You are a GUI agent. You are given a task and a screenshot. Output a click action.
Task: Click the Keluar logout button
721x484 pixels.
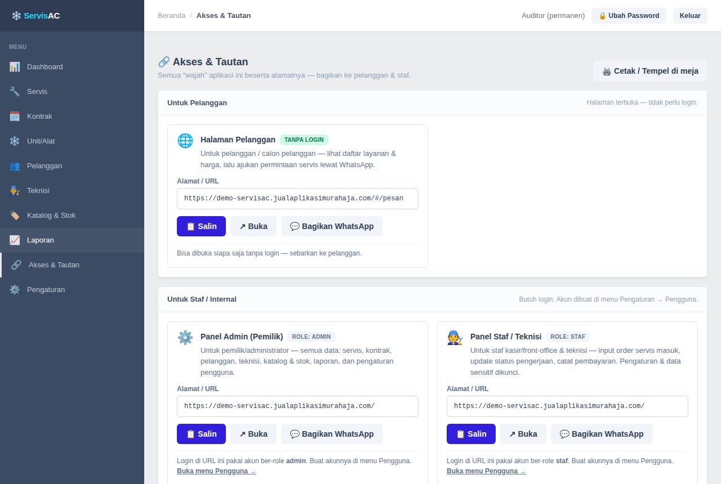click(690, 16)
